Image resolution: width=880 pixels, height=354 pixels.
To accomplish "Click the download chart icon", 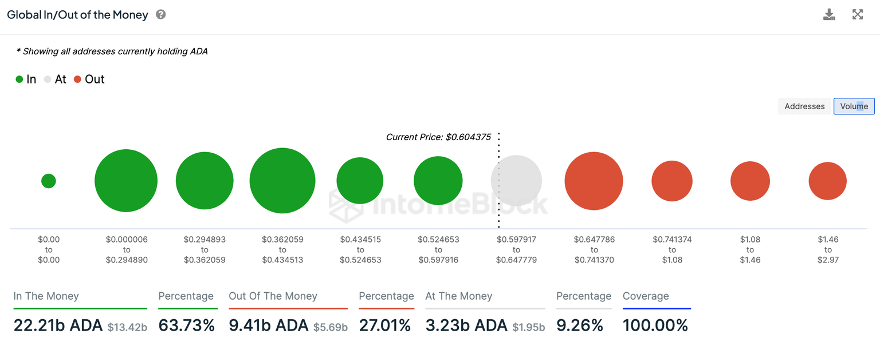I will tap(829, 14).
